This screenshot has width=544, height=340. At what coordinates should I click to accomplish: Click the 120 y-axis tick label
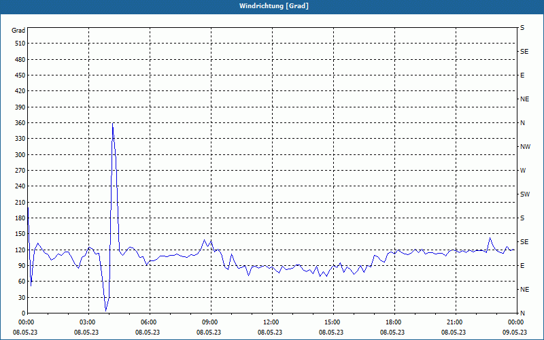20,250
